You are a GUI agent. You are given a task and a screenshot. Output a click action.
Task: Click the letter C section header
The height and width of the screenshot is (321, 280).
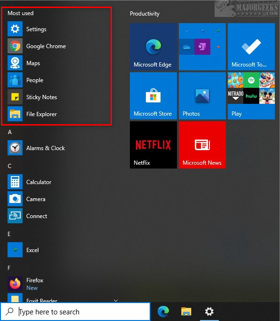click(x=9, y=166)
